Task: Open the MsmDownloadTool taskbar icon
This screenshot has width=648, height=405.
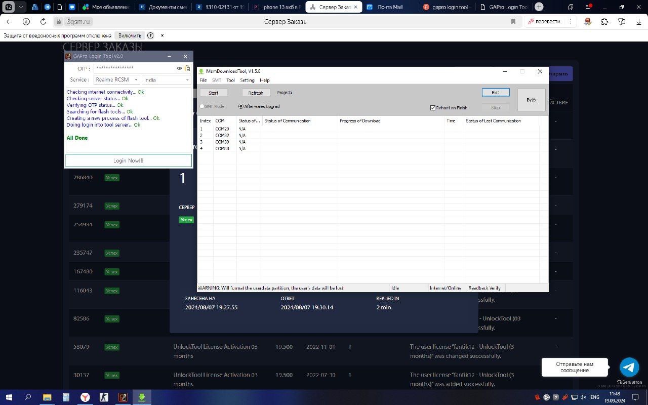Action: coord(142,397)
